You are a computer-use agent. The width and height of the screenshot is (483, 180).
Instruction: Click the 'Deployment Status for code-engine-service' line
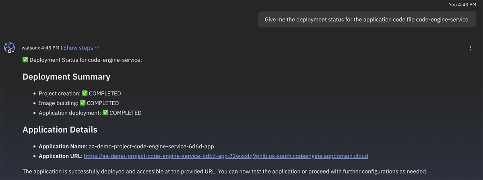82,60
